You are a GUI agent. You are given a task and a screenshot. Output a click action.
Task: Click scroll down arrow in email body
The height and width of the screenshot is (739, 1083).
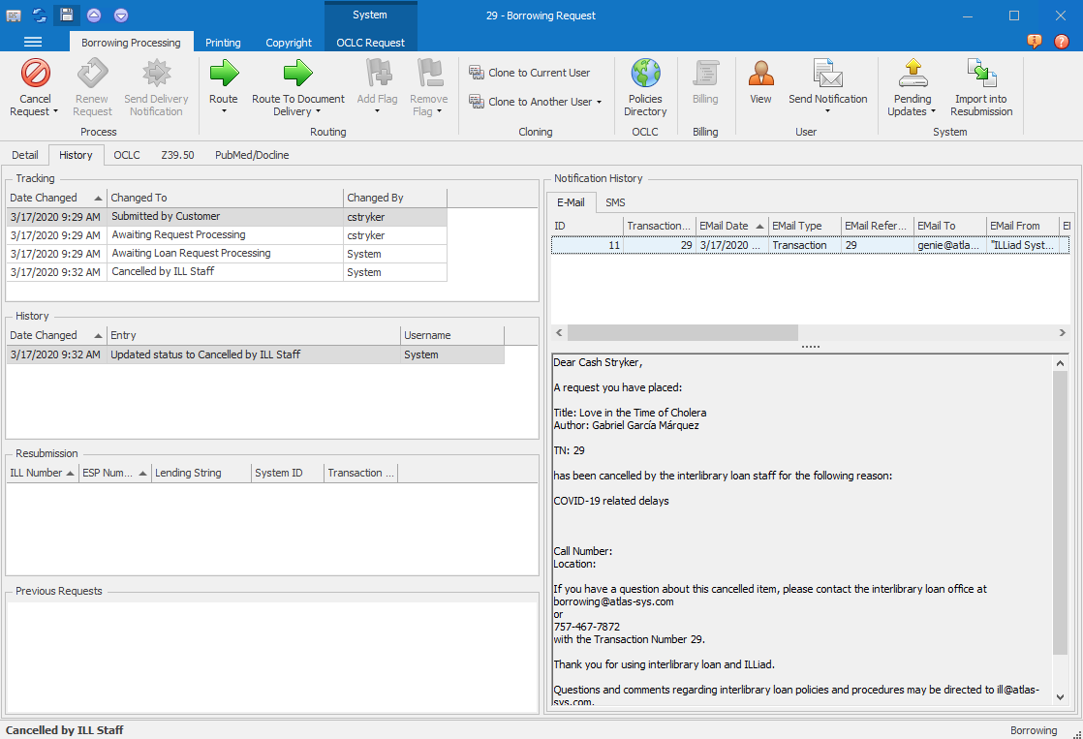click(1060, 696)
